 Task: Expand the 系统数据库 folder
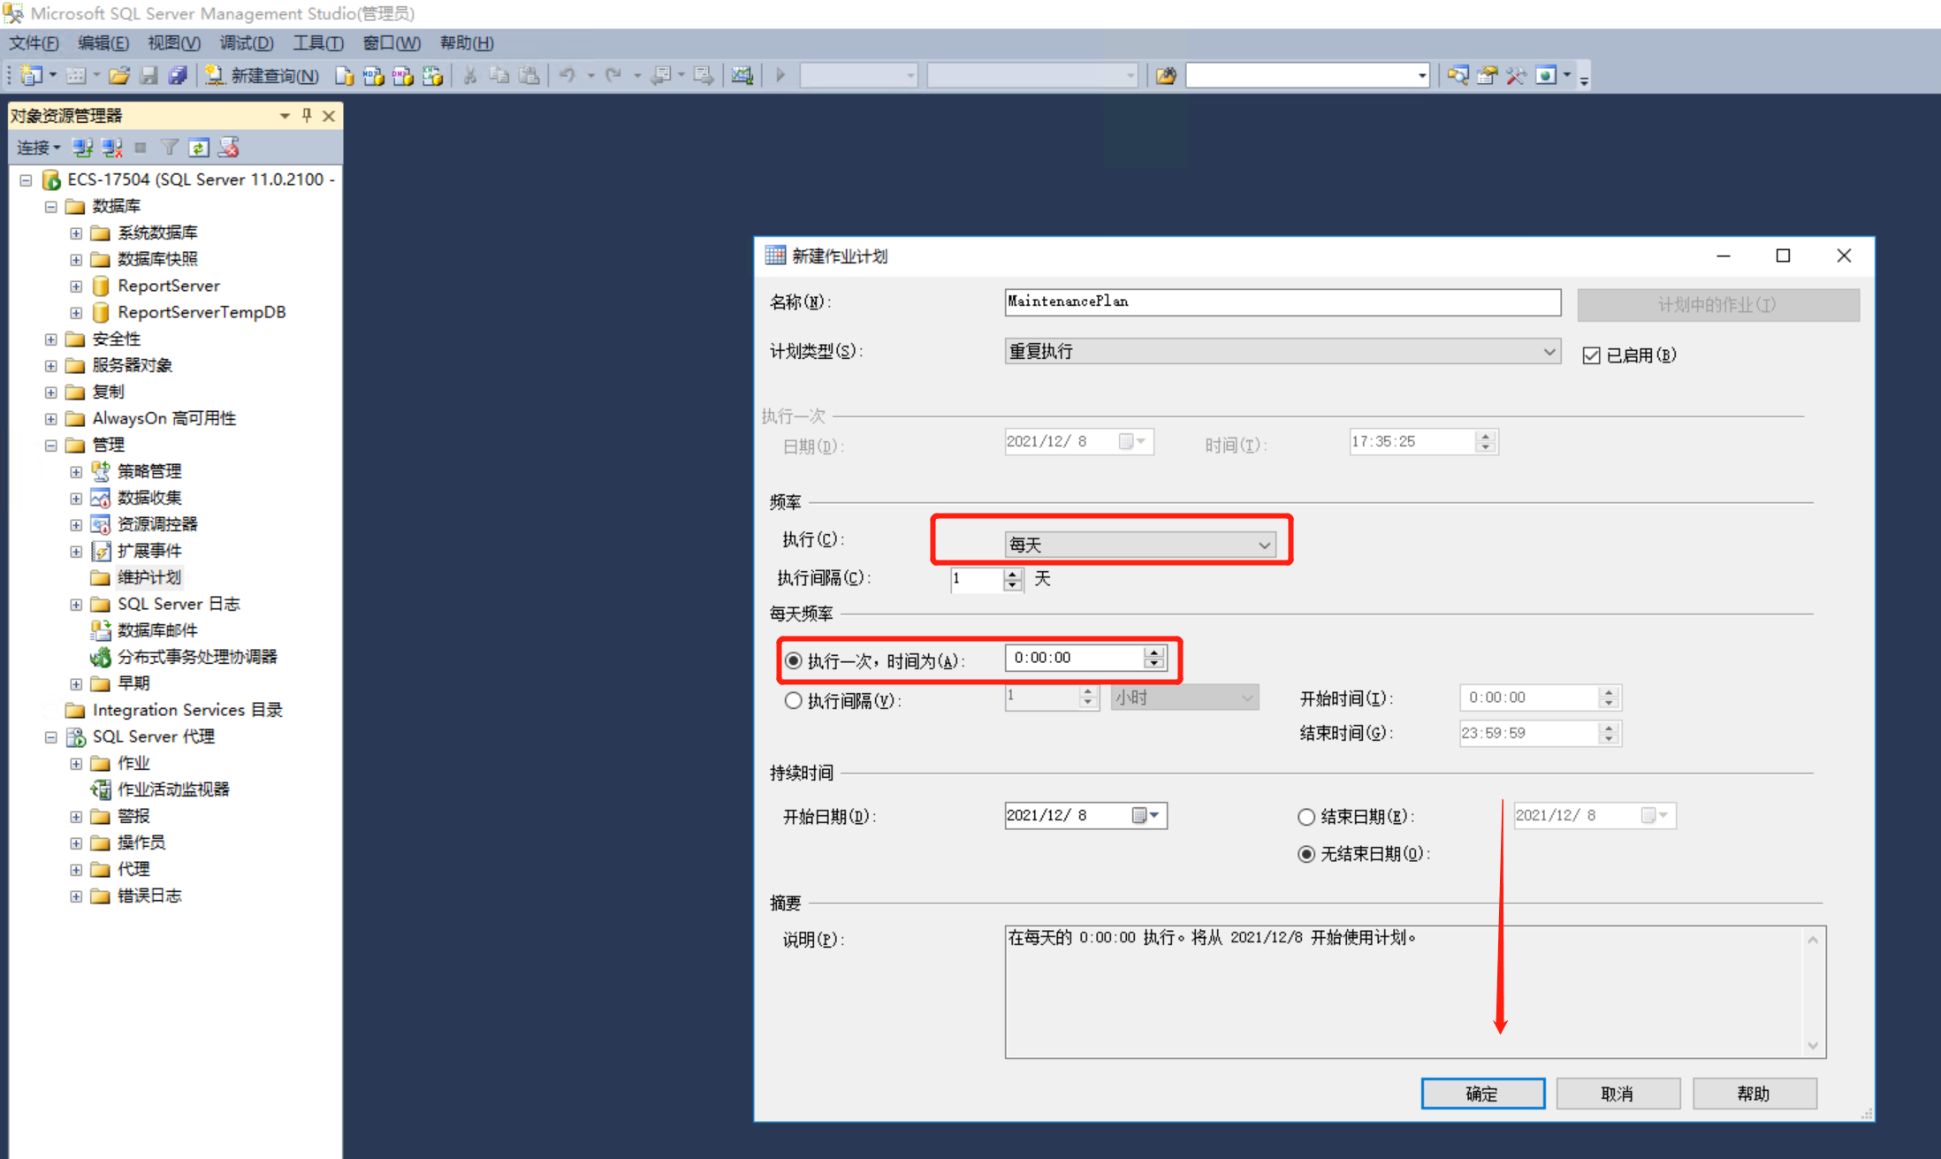[x=76, y=233]
